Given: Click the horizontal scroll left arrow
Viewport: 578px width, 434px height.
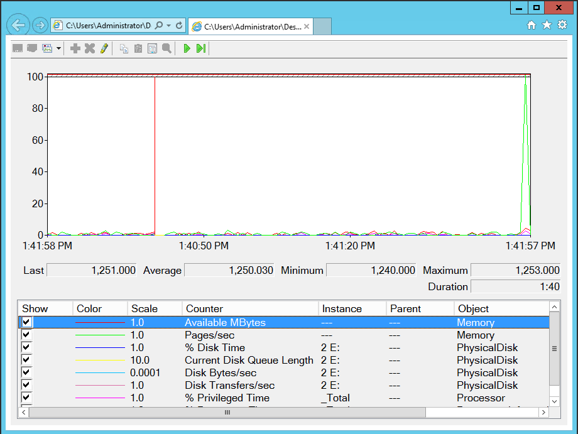Looking at the screenshot, I should [24, 412].
